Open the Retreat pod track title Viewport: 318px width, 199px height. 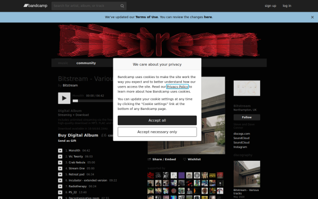point(76,175)
